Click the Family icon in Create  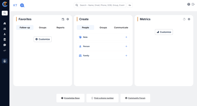(80, 55)
